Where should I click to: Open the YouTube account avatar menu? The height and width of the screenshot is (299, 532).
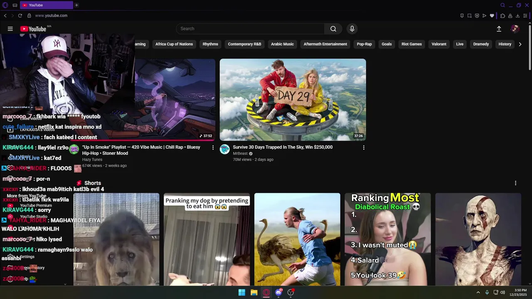click(515, 29)
